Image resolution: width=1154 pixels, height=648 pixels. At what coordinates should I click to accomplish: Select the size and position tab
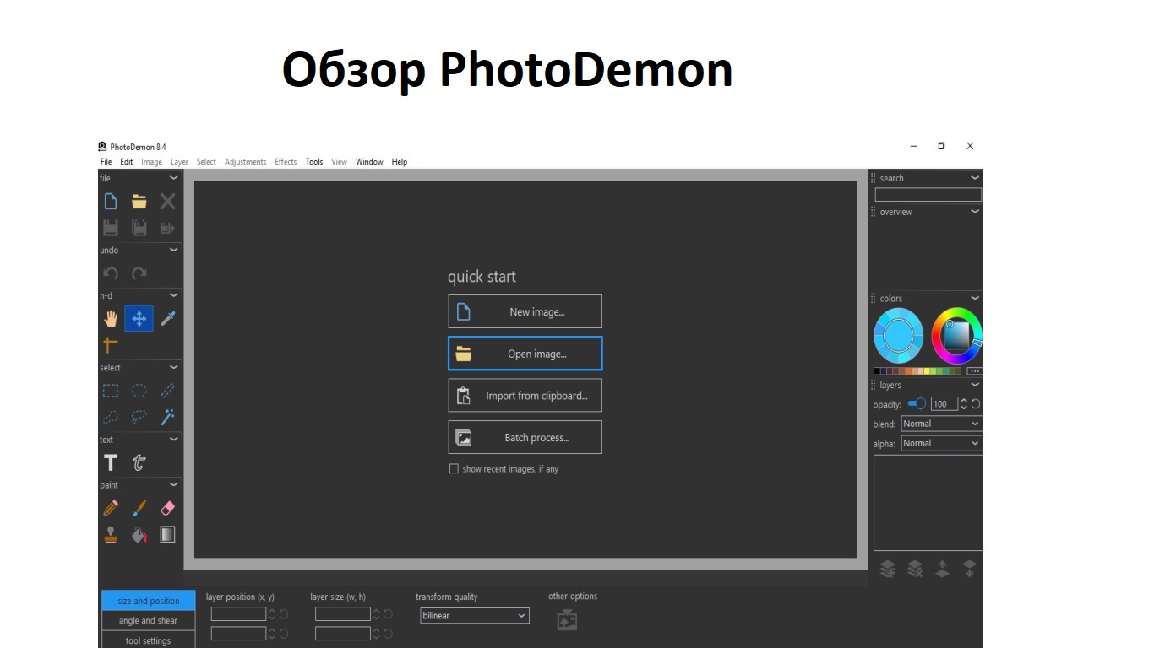click(149, 601)
